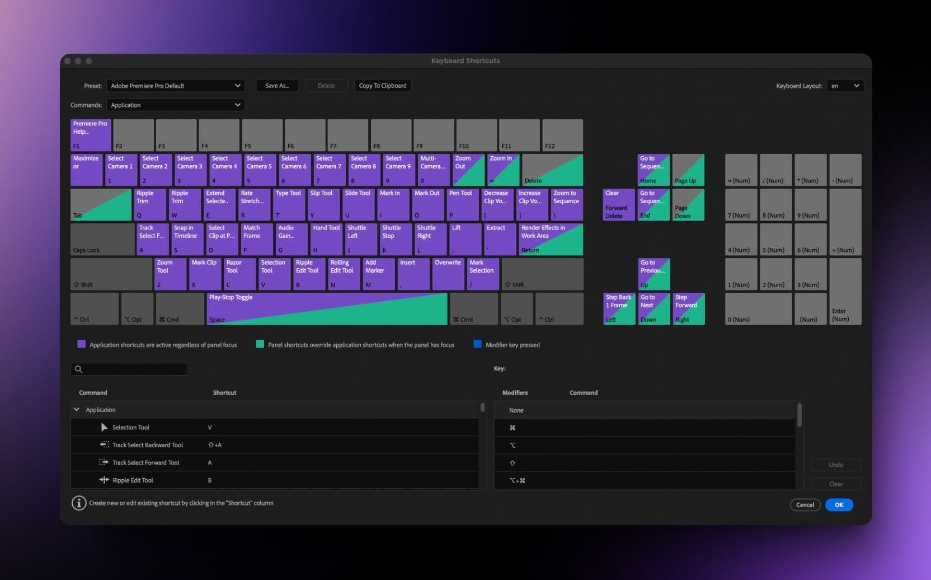
Task: Click the C key assigned to Razor Tool
Action: pos(239,274)
